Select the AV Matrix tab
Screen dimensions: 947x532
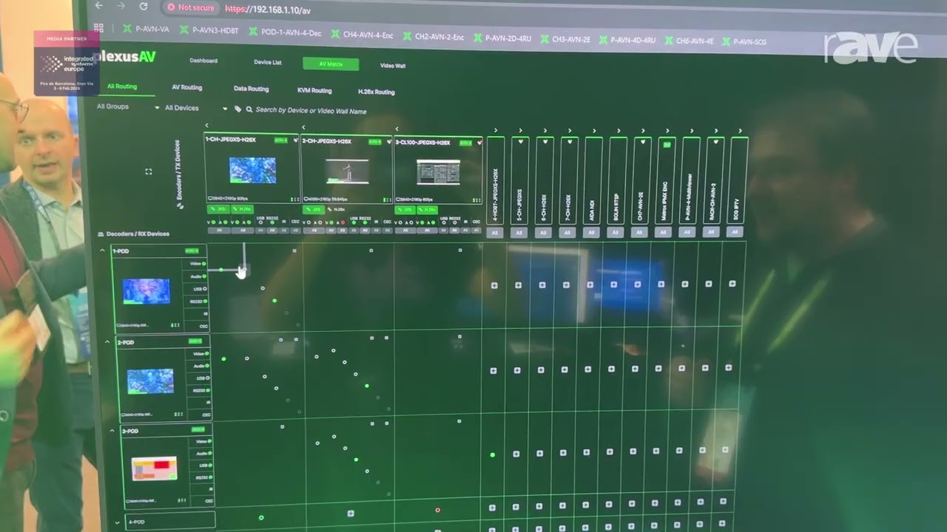[x=331, y=64]
